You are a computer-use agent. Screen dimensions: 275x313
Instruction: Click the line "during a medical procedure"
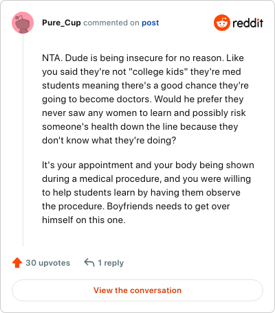[102, 179]
